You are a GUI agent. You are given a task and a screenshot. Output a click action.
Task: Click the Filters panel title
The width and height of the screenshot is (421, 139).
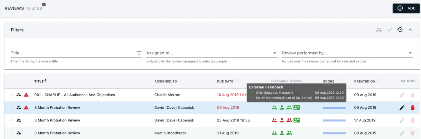pyautogui.click(x=17, y=30)
